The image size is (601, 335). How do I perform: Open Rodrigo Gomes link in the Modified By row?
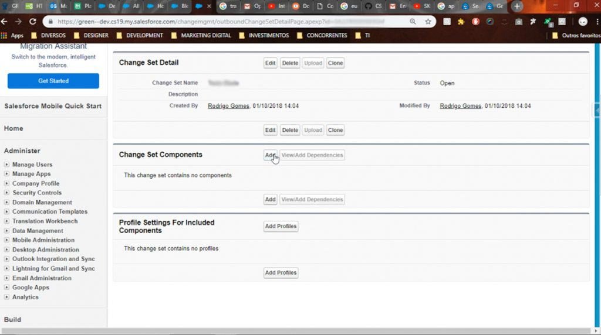[460, 106]
